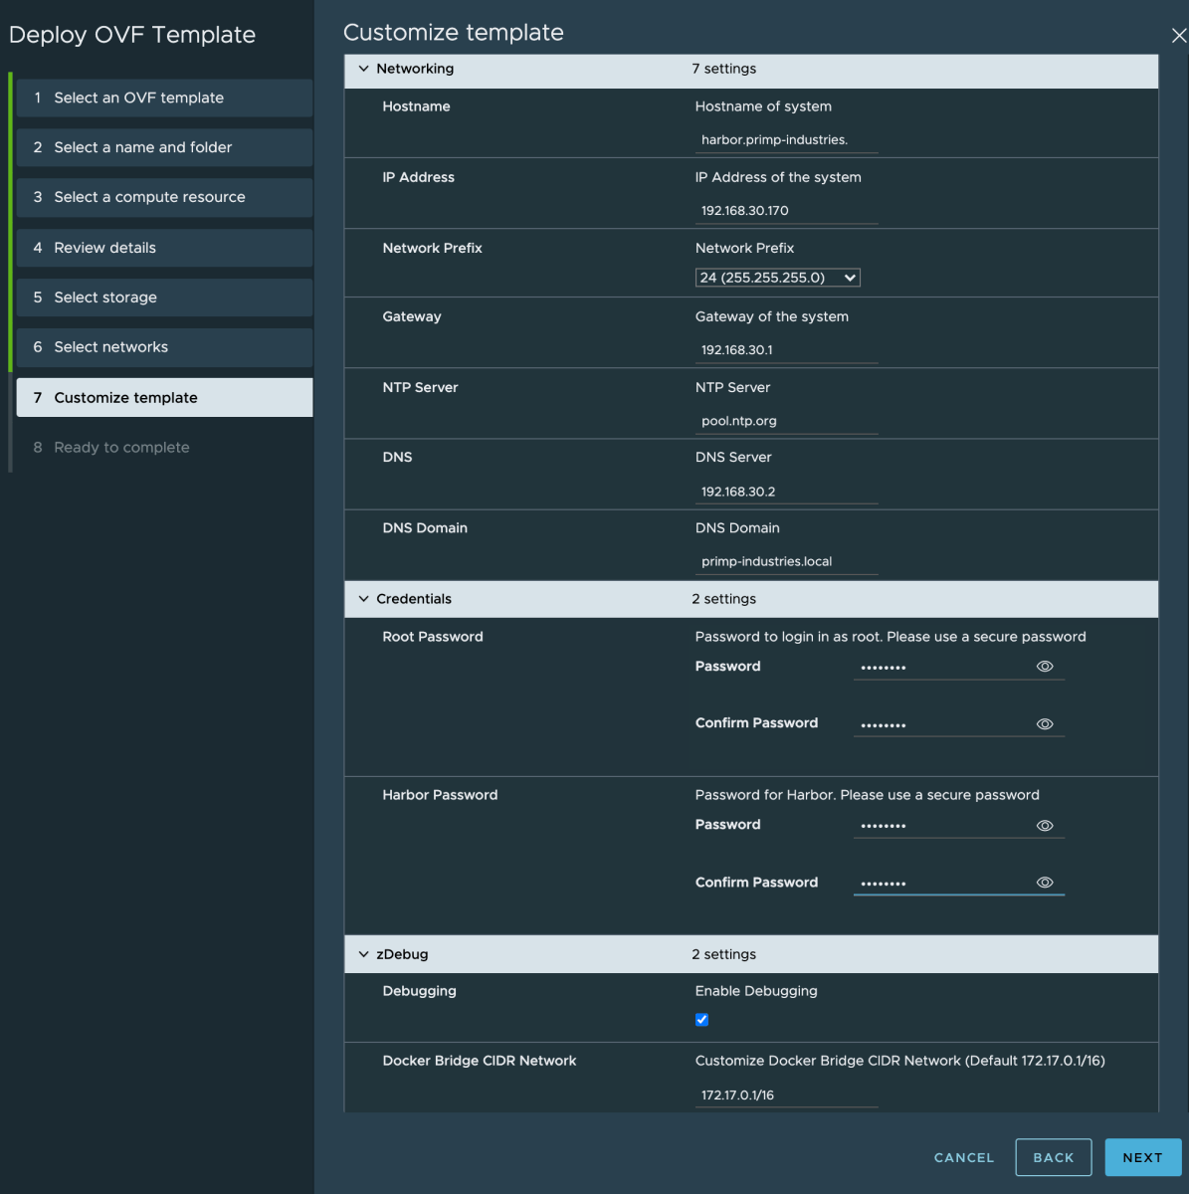Show the Root Password field value
Viewport: 1189px width, 1194px height.
coord(1044,667)
